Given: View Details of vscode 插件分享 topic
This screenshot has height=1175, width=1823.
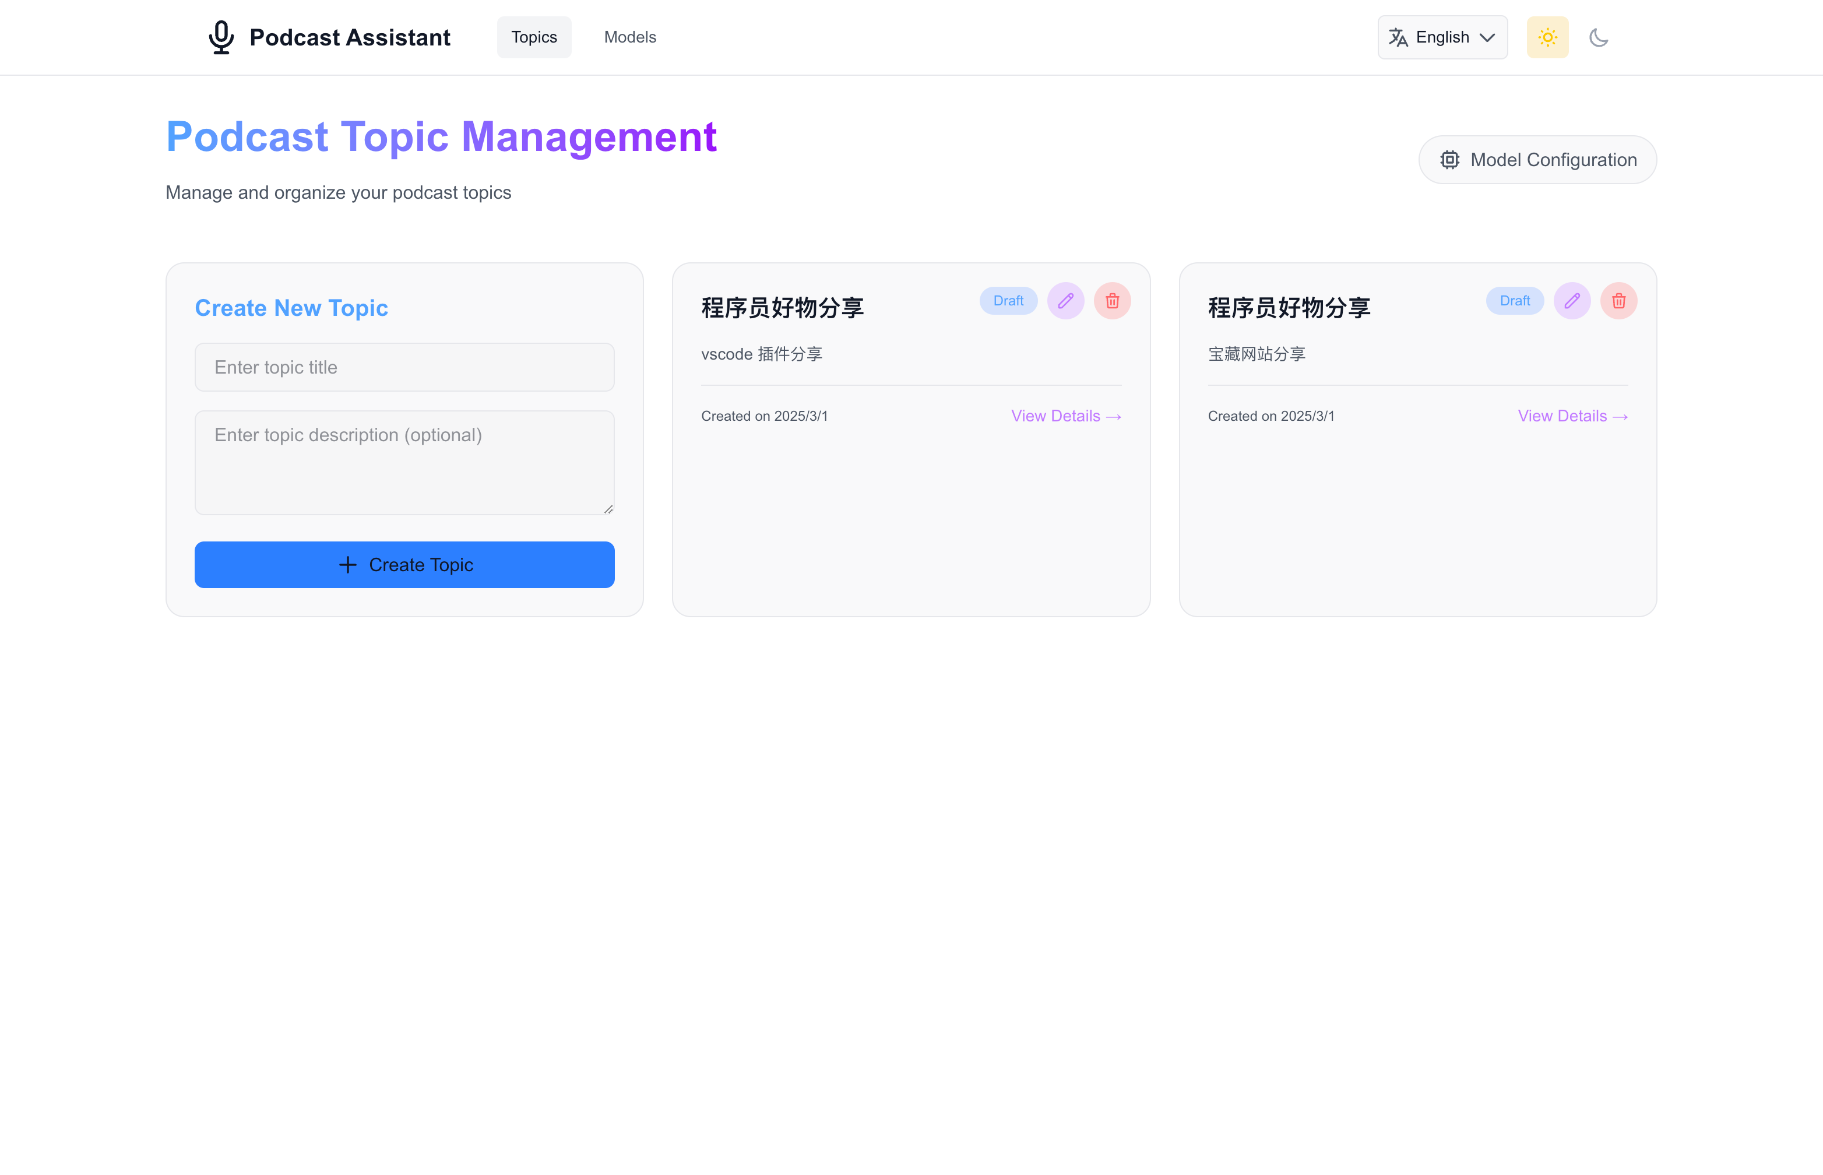Looking at the screenshot, I should point(1067,416).
